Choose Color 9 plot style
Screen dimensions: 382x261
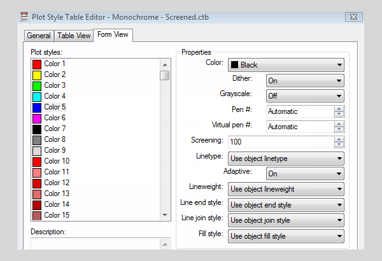click(55, 150)
